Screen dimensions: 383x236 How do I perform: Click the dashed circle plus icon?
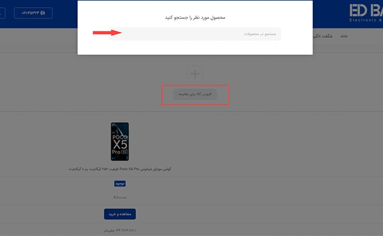click(x=195, y=74)
